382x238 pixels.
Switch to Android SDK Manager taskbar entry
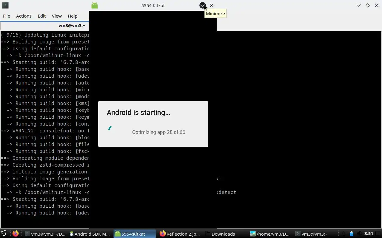coord(90,234)
